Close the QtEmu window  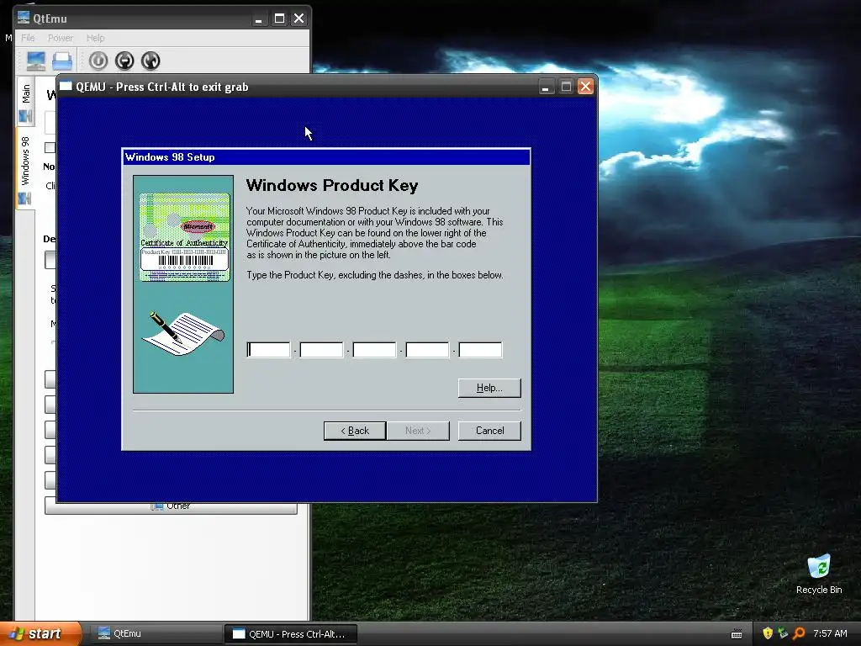click(298, 19)
